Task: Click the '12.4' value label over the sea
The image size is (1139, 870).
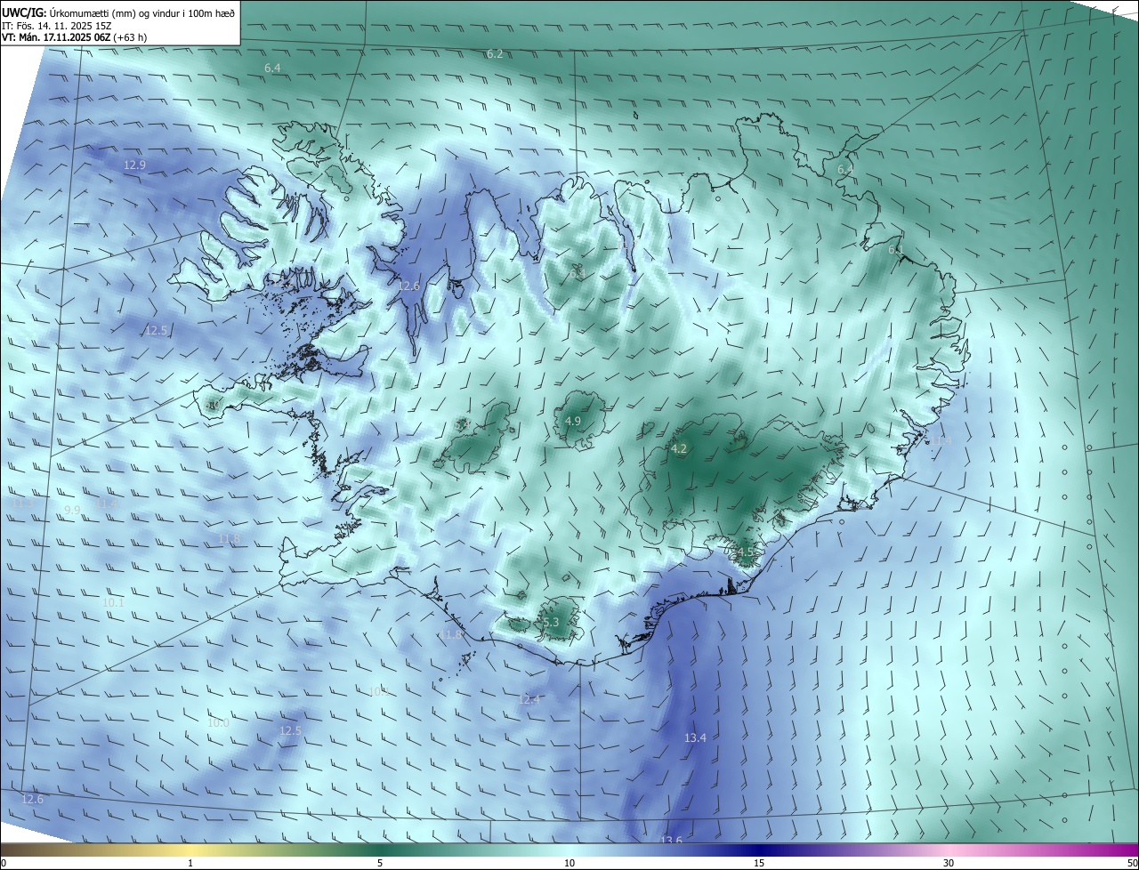Action: [x=529, y=700]
